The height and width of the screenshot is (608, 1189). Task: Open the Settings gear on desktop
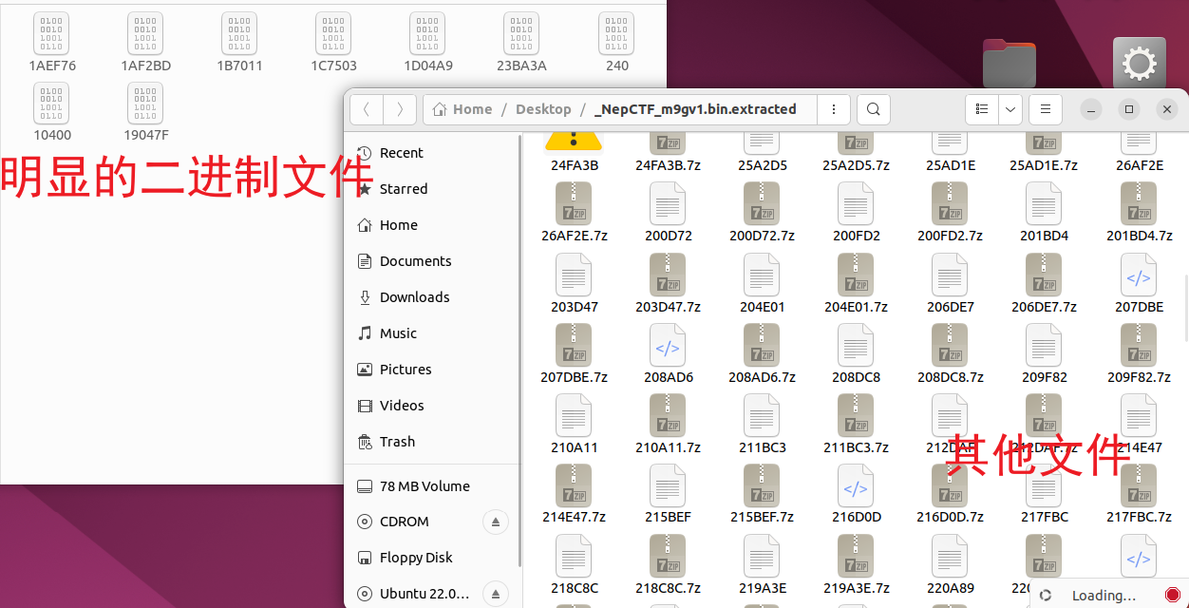click(1139, 64)
